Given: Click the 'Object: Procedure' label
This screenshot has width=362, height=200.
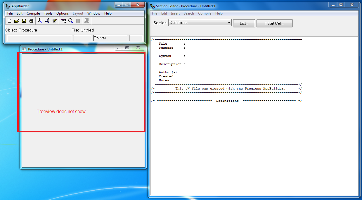Looking at the screenshot, I should point(21,30).
